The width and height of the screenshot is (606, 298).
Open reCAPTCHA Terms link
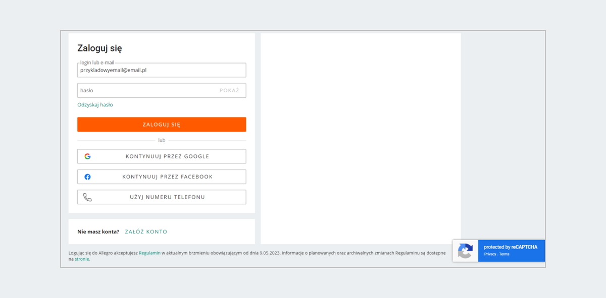coord(504,254)
